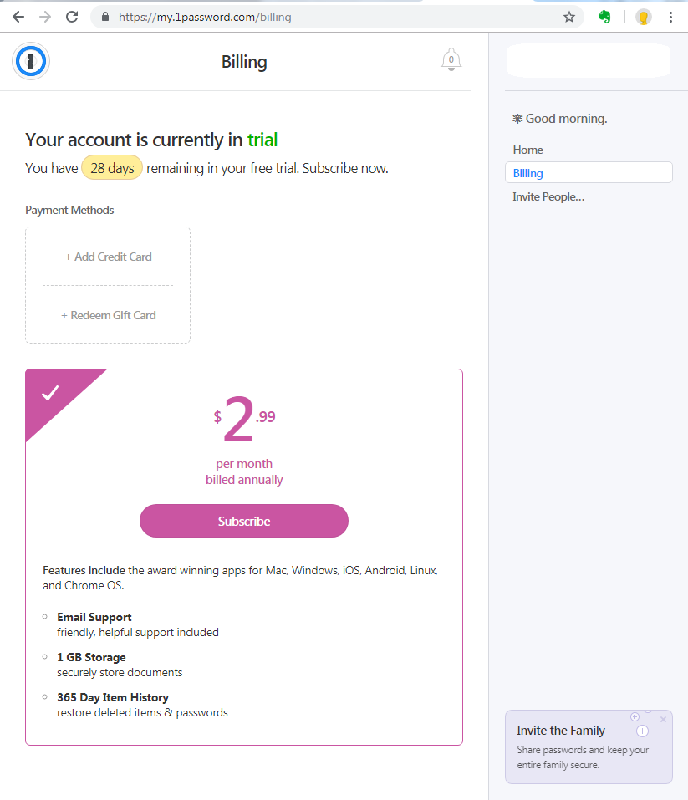
Task: Open the Chrome three-dot menu
Action: point(670,17)
